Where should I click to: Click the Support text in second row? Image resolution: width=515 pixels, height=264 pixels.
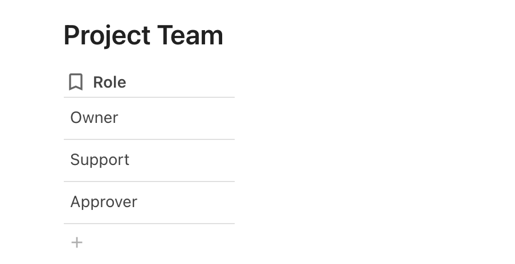pos(100,160)
